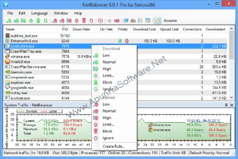Click the grey right-arrow toolbar icon

109,21
